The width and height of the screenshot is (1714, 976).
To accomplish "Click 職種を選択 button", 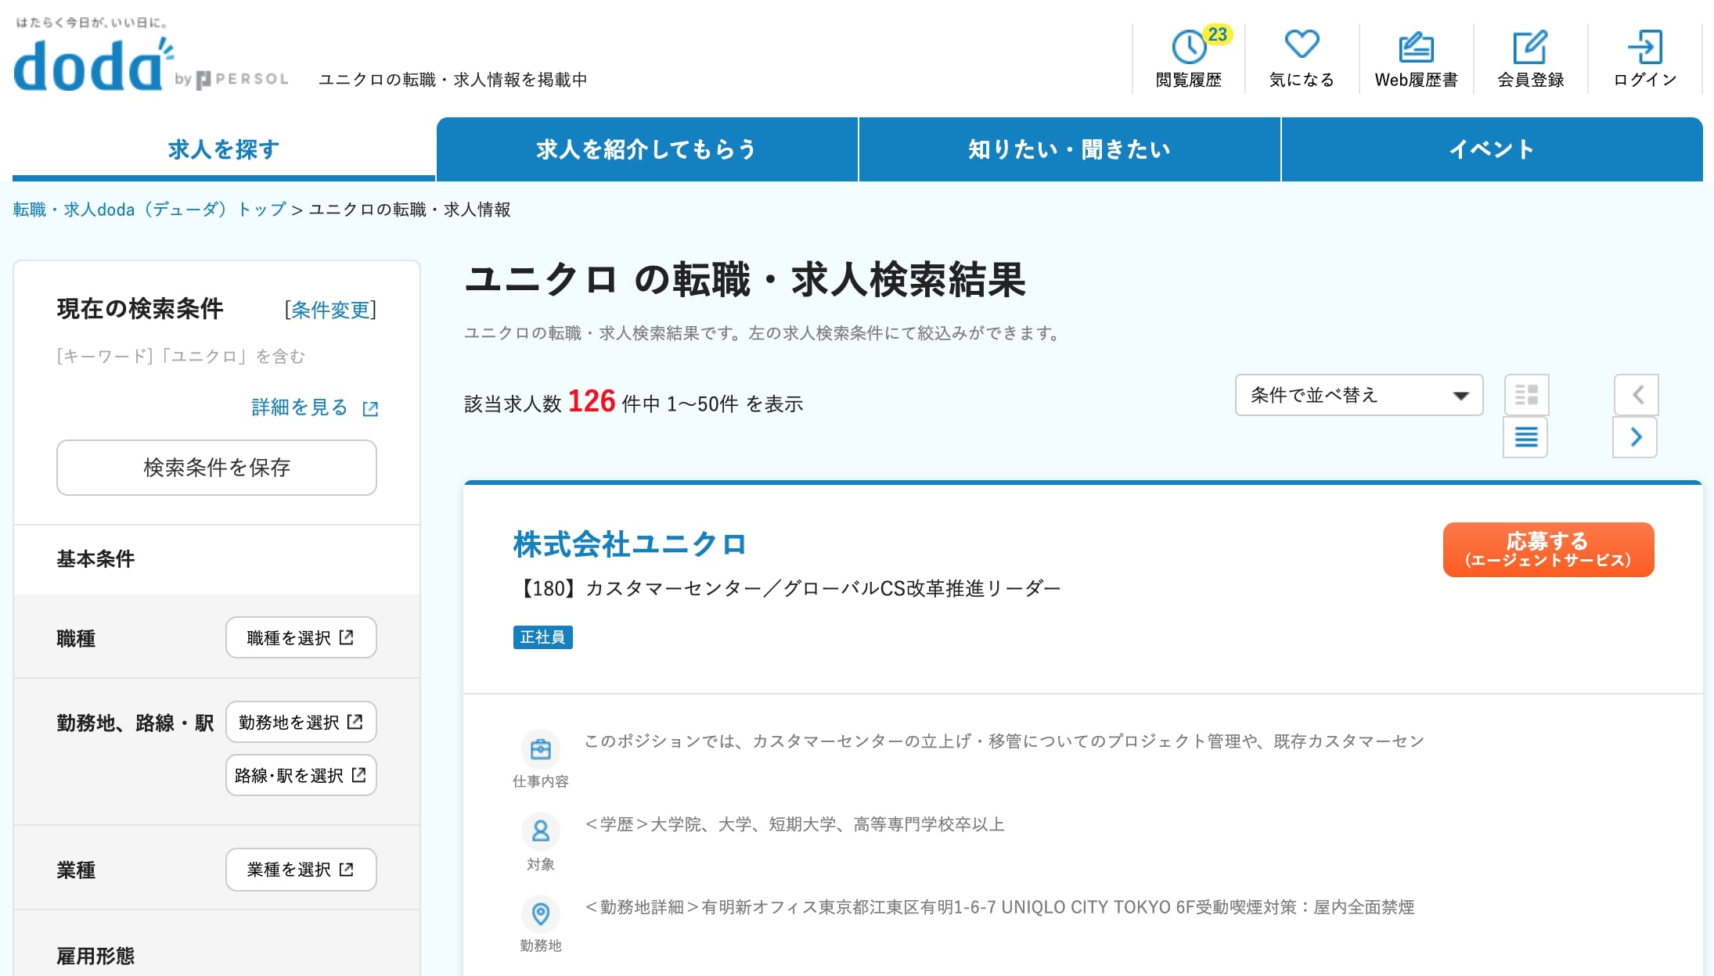I will point(301,638).
